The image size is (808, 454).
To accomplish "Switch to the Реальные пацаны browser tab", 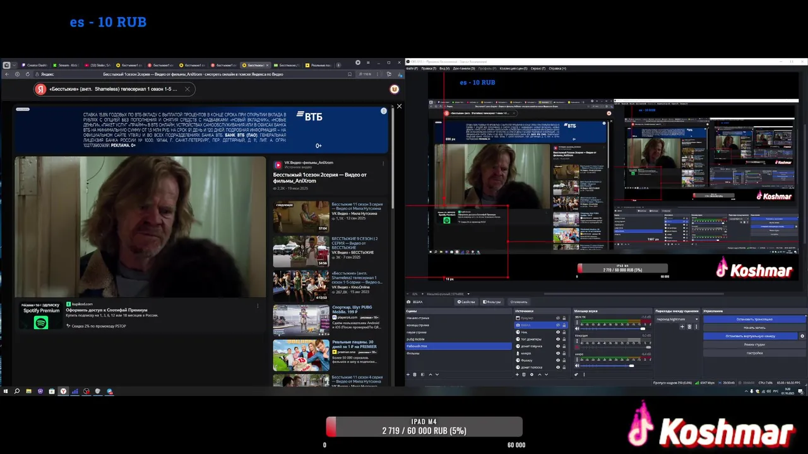I will (318, 65).
